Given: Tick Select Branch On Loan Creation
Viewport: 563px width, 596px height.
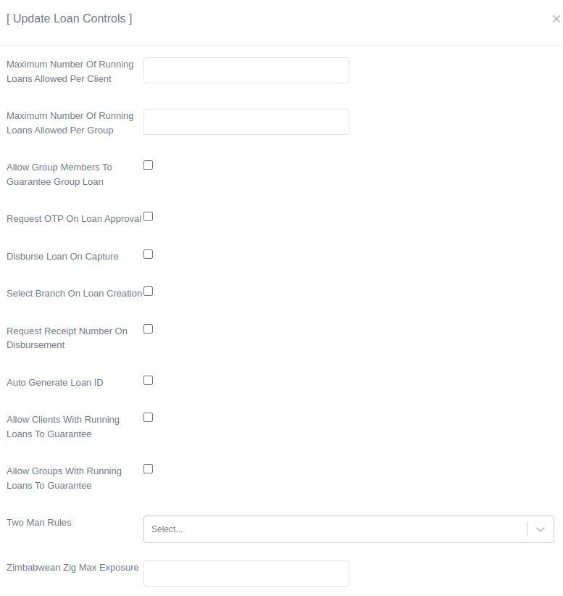Looking at the screenshot, I should point(148,291).
